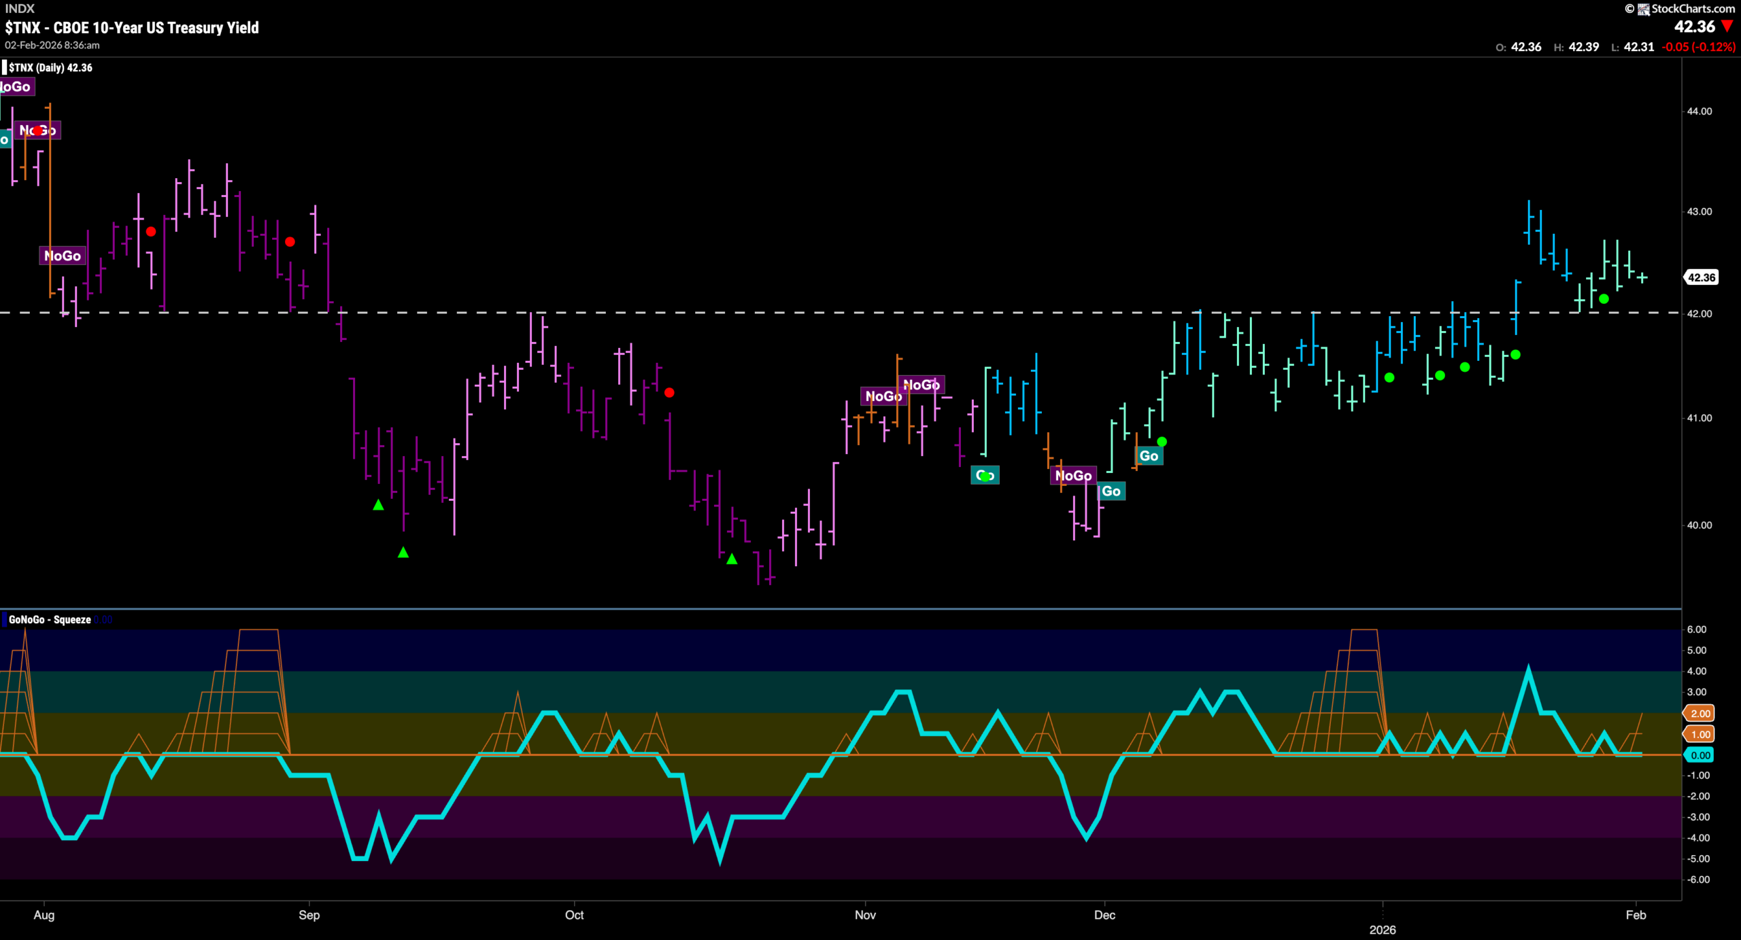Image resolution: width=1741 pixels, height=940 pixels.
Task: Click the Go label at start of December
Action: (x=1111, y=491)
